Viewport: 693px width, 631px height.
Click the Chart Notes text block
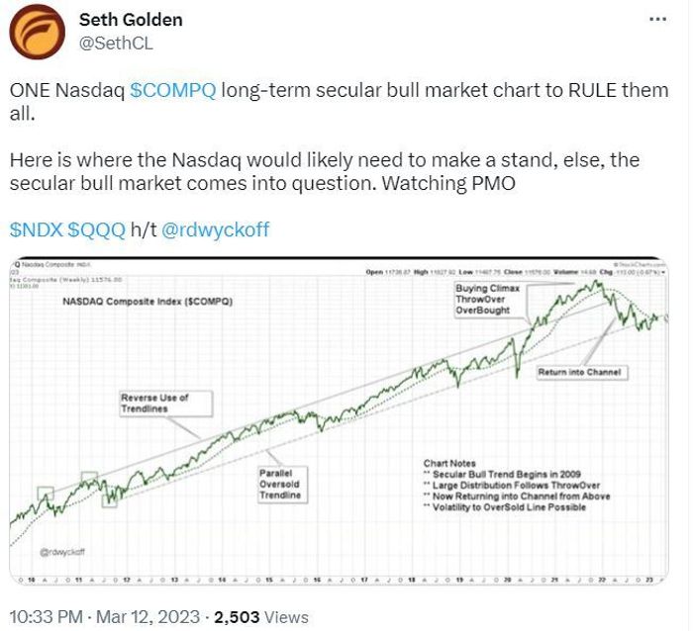point(516,486)
